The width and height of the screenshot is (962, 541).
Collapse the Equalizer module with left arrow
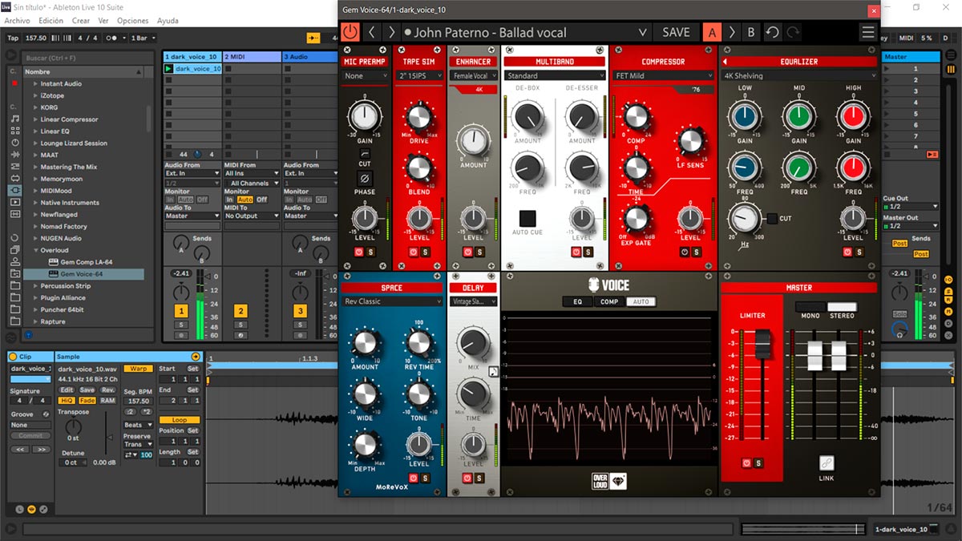(x=725, y=62)
